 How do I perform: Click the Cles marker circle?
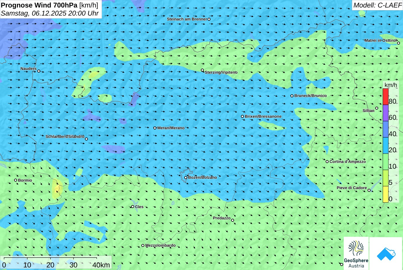[133, 207]
